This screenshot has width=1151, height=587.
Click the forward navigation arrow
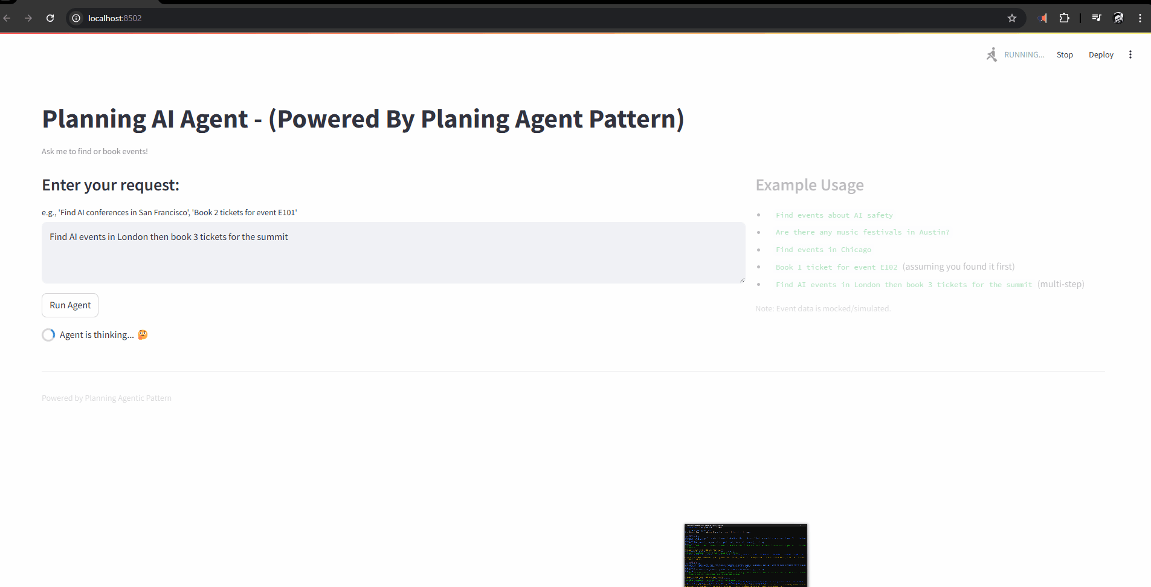pos(28,18)
